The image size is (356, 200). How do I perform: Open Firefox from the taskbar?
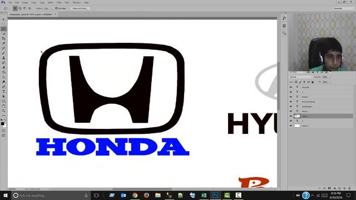point(146,195)
